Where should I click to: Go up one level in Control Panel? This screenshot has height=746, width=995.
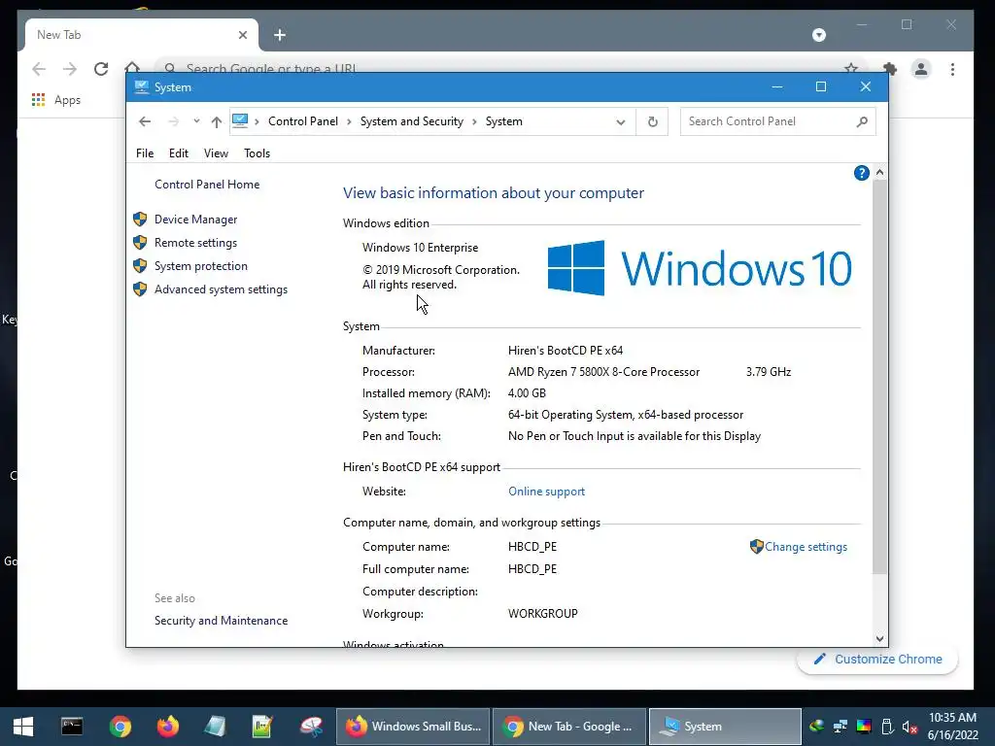(x=217, y=121)
